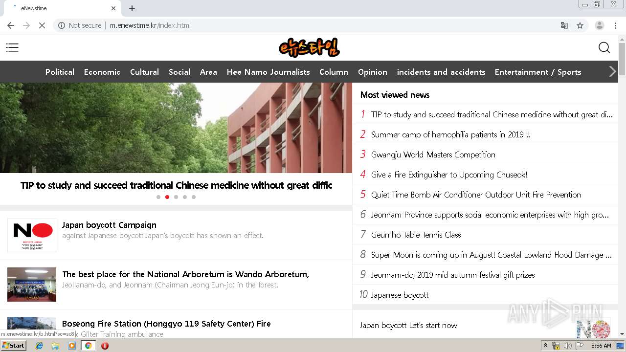Open media player taskbar icon
626x352 pixels.
[72, 346]
